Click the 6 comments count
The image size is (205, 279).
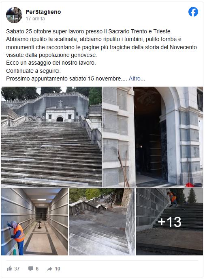click(x=37, y=268)
